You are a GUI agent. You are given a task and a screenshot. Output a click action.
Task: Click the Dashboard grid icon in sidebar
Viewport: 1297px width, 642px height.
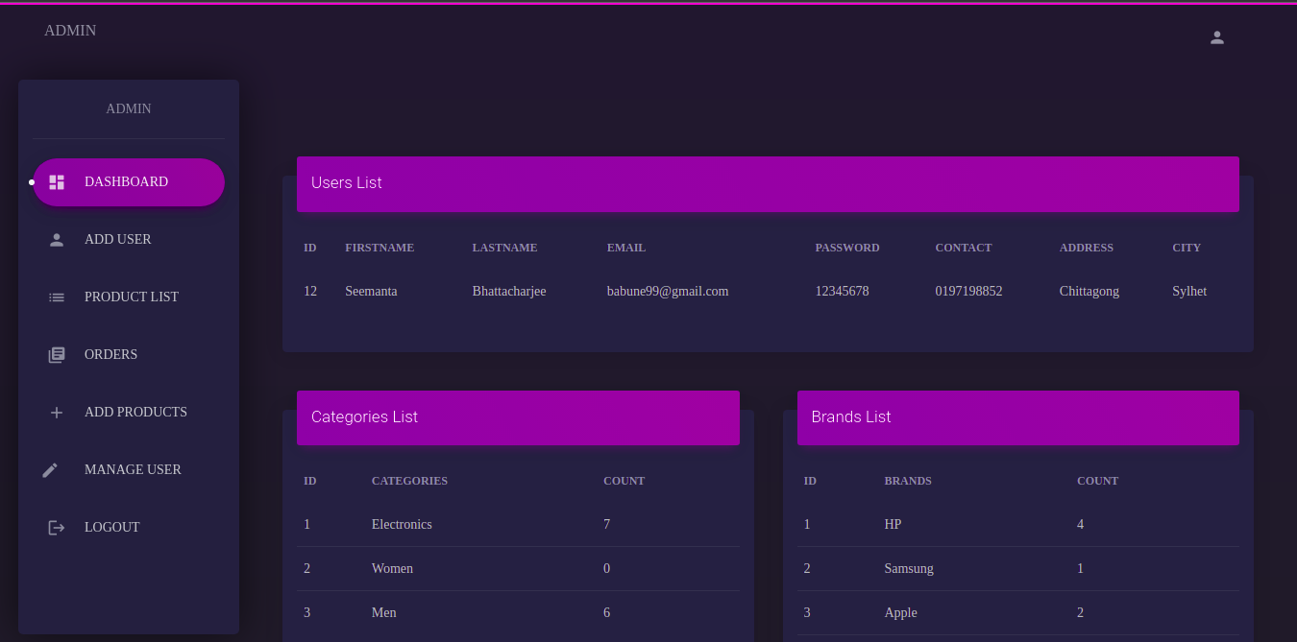pyautogui.click(x=57, y=182)
